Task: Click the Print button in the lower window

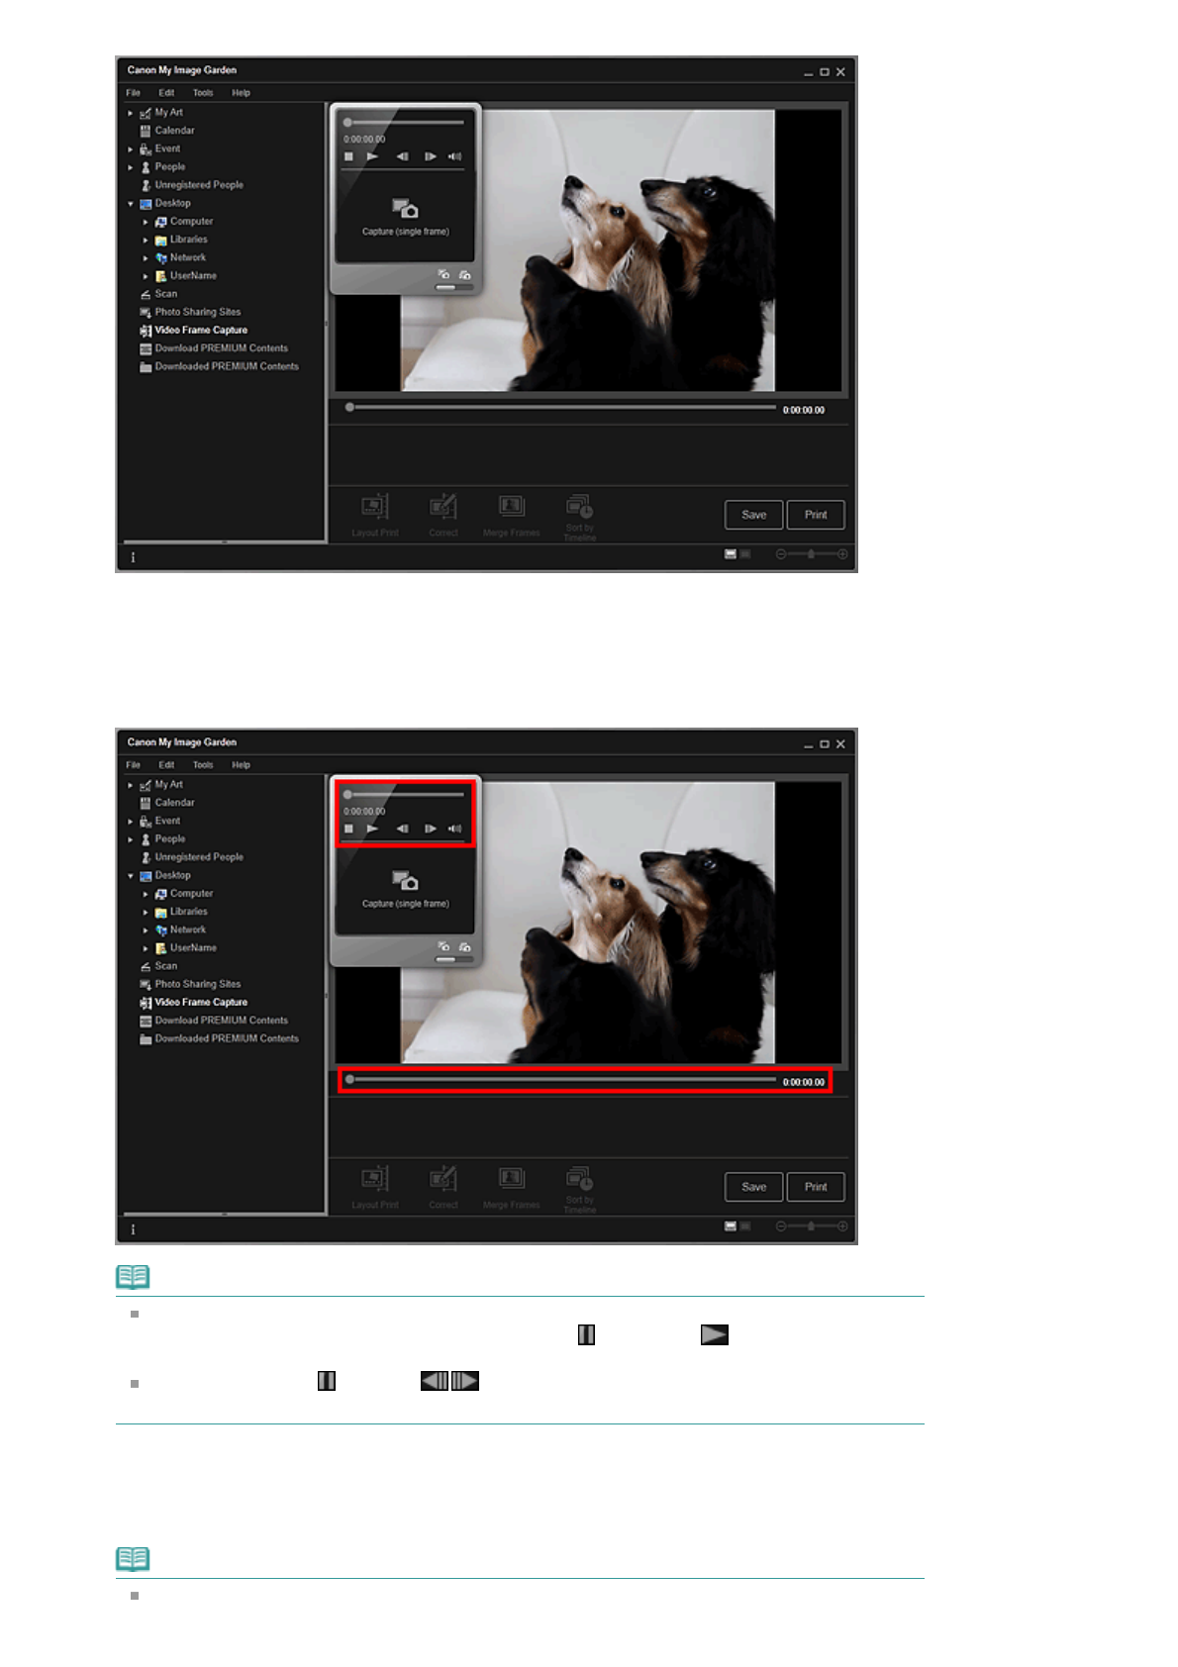Action: pyautogui.click(x=815, y=1187)
